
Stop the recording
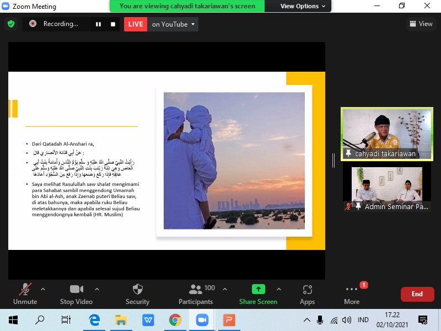click(112, 24)
